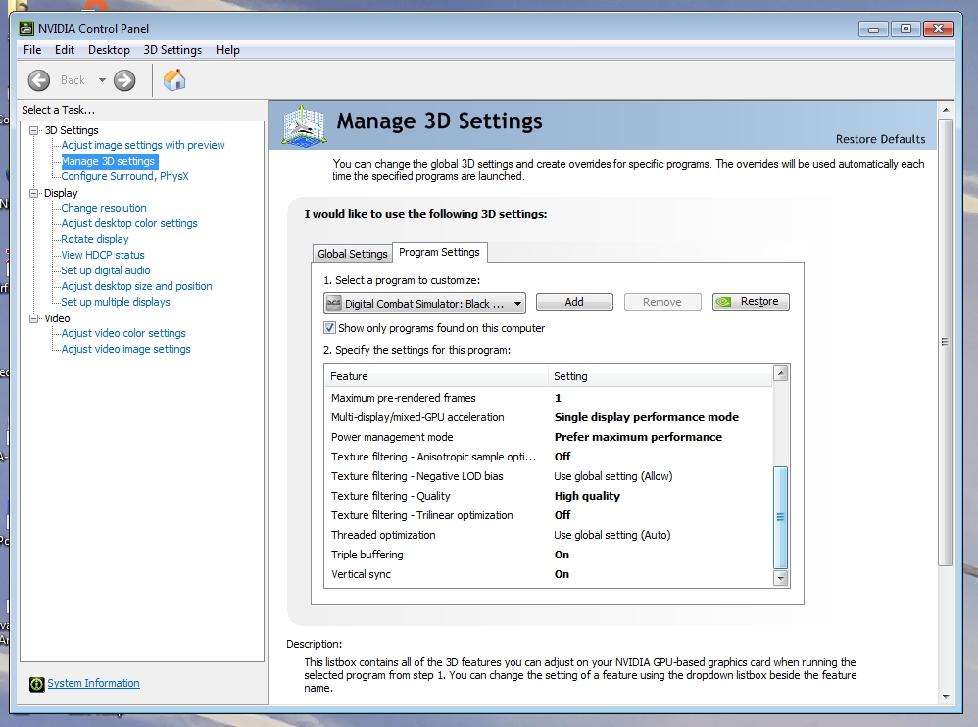
Task: Select the Vertical sync row
Action: tap(548, 574)
